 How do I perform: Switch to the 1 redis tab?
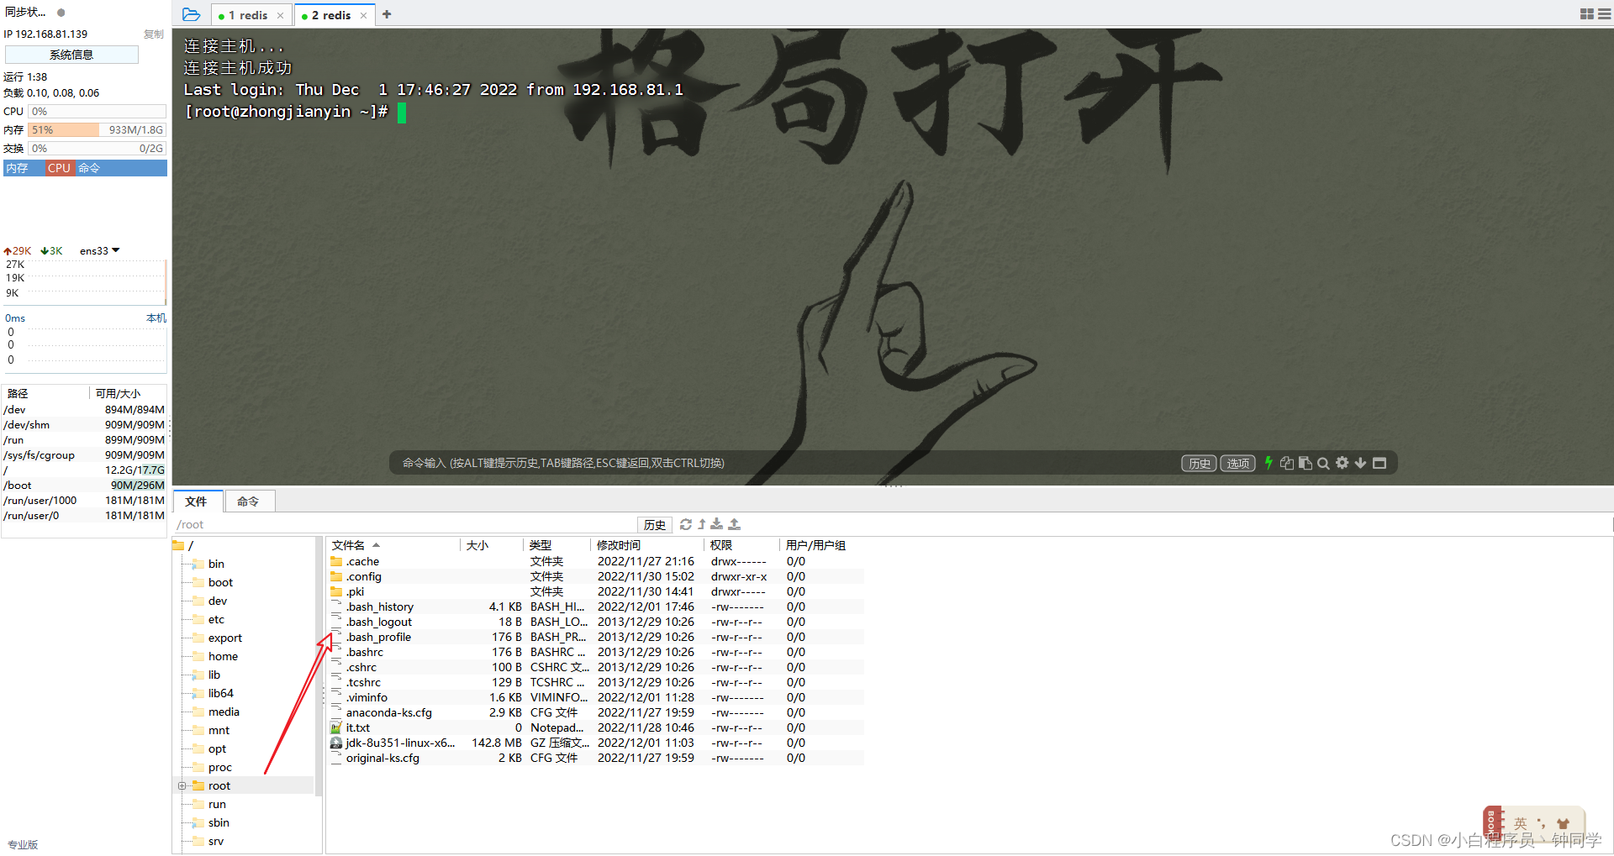[x=248, y=15]
